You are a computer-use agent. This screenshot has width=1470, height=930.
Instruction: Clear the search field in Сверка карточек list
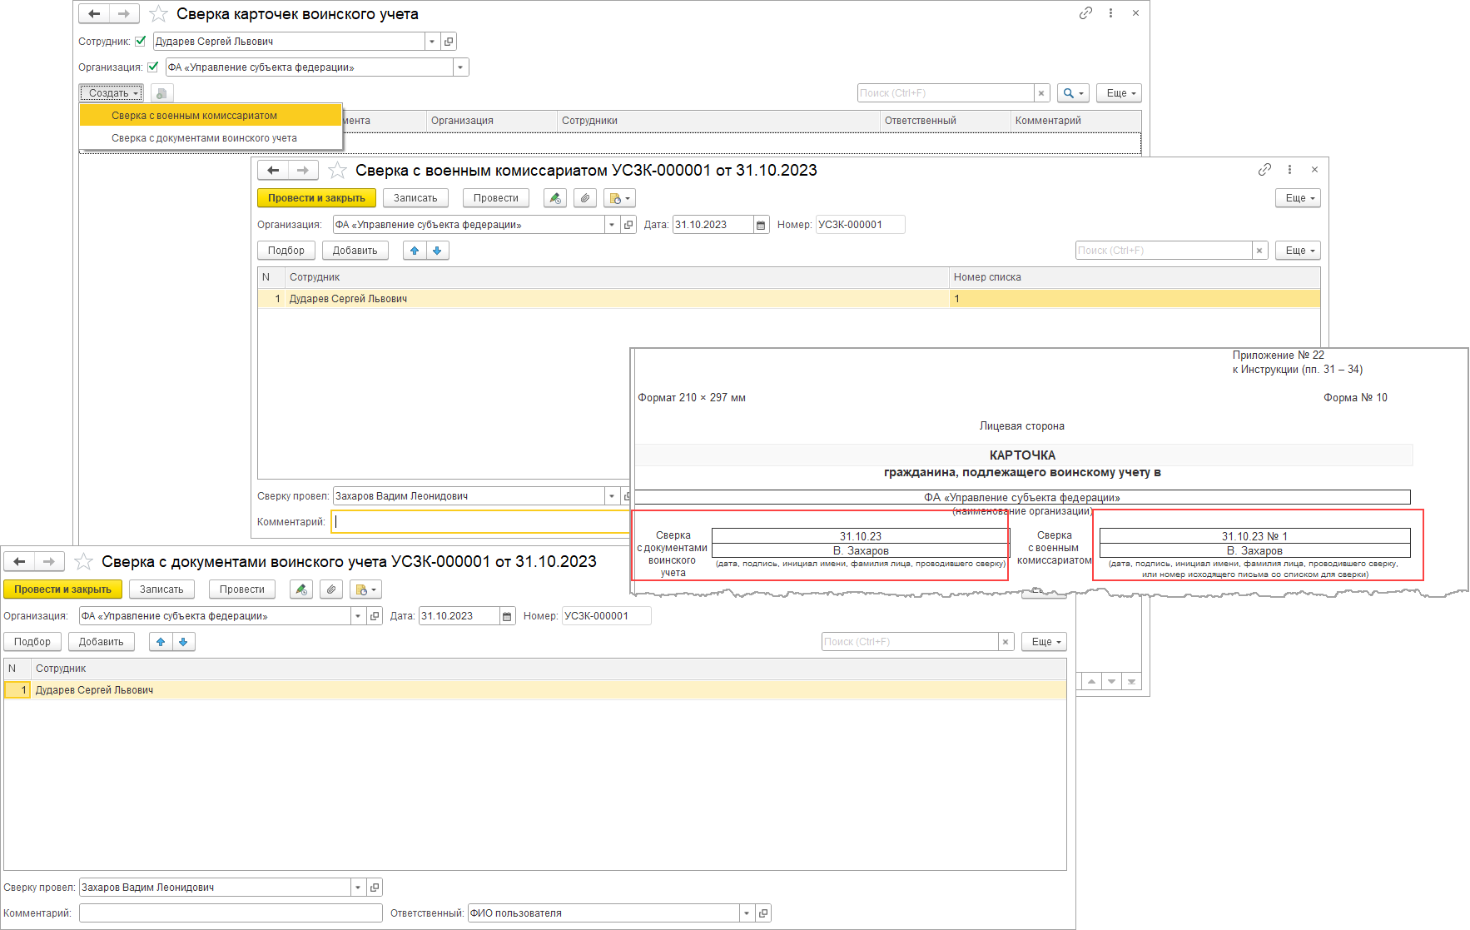pos(1041,93)
